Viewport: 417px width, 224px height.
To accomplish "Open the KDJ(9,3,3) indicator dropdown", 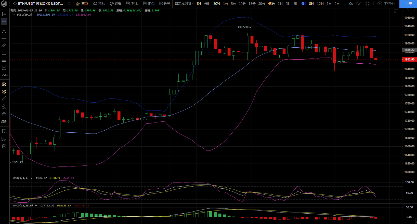I will tap(31, 178).
